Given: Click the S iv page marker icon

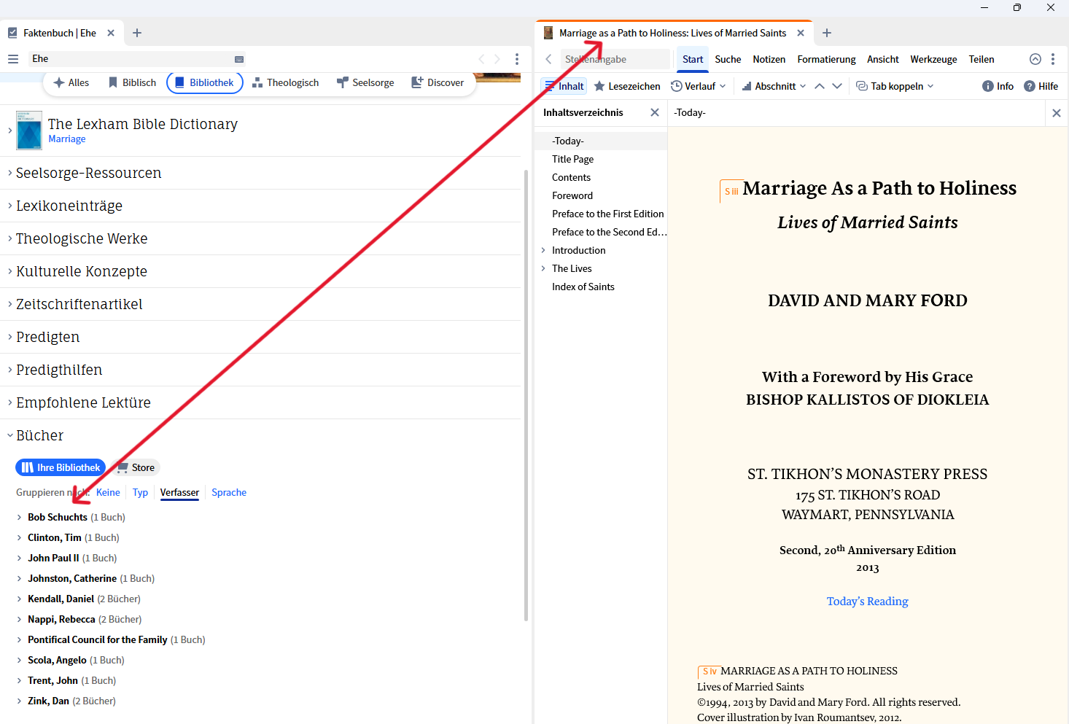Looking at the screenshot, I should point(709,672).
